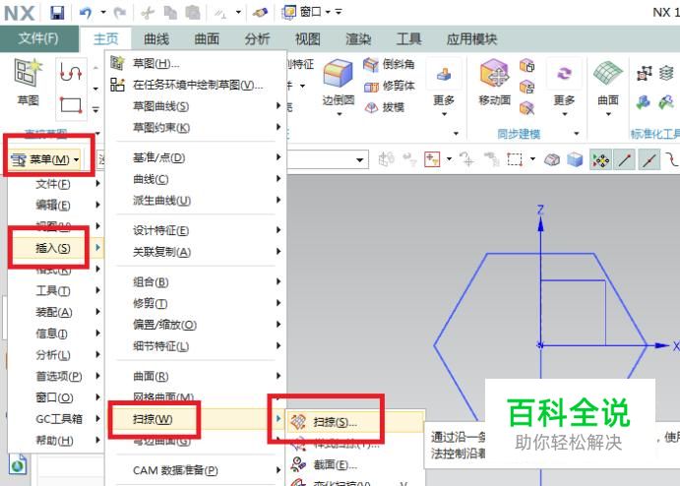680x486 pixels.
Task: Switch to the 视图 ribbon tab
Action: (x=307, y=39)
